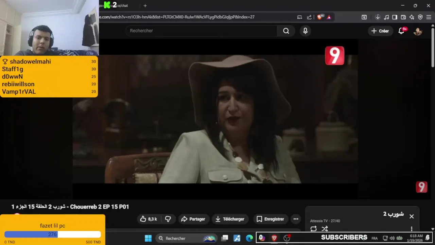
Task: Click the YouTube search magnifier button
Action: coord(286,31)
